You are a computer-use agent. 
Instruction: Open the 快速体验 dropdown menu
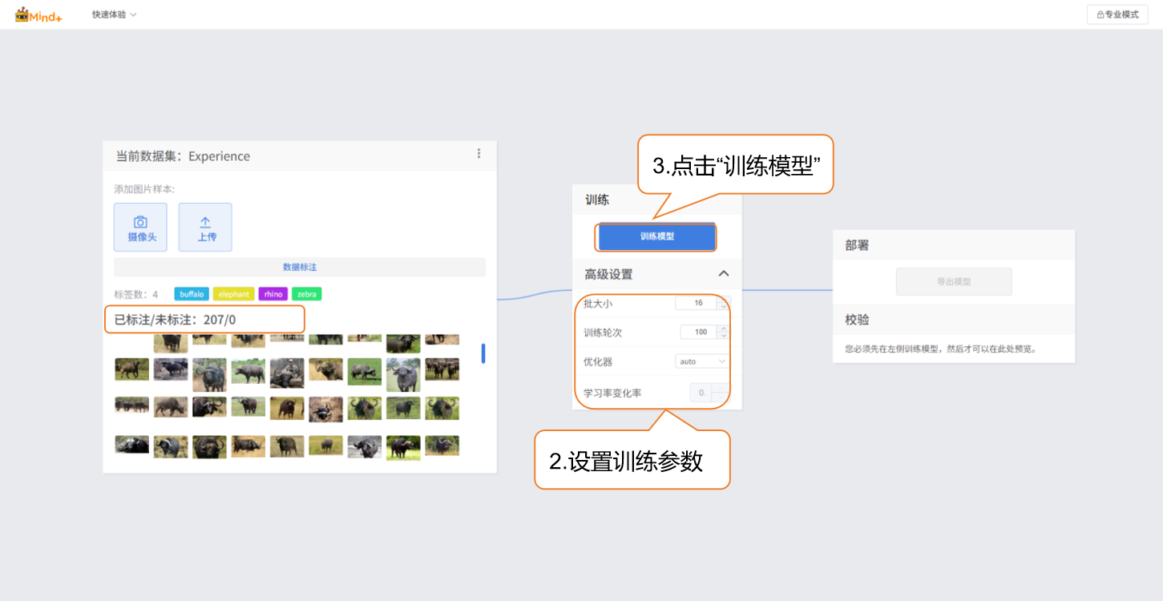pyautogui.click(x=114, y=14)
